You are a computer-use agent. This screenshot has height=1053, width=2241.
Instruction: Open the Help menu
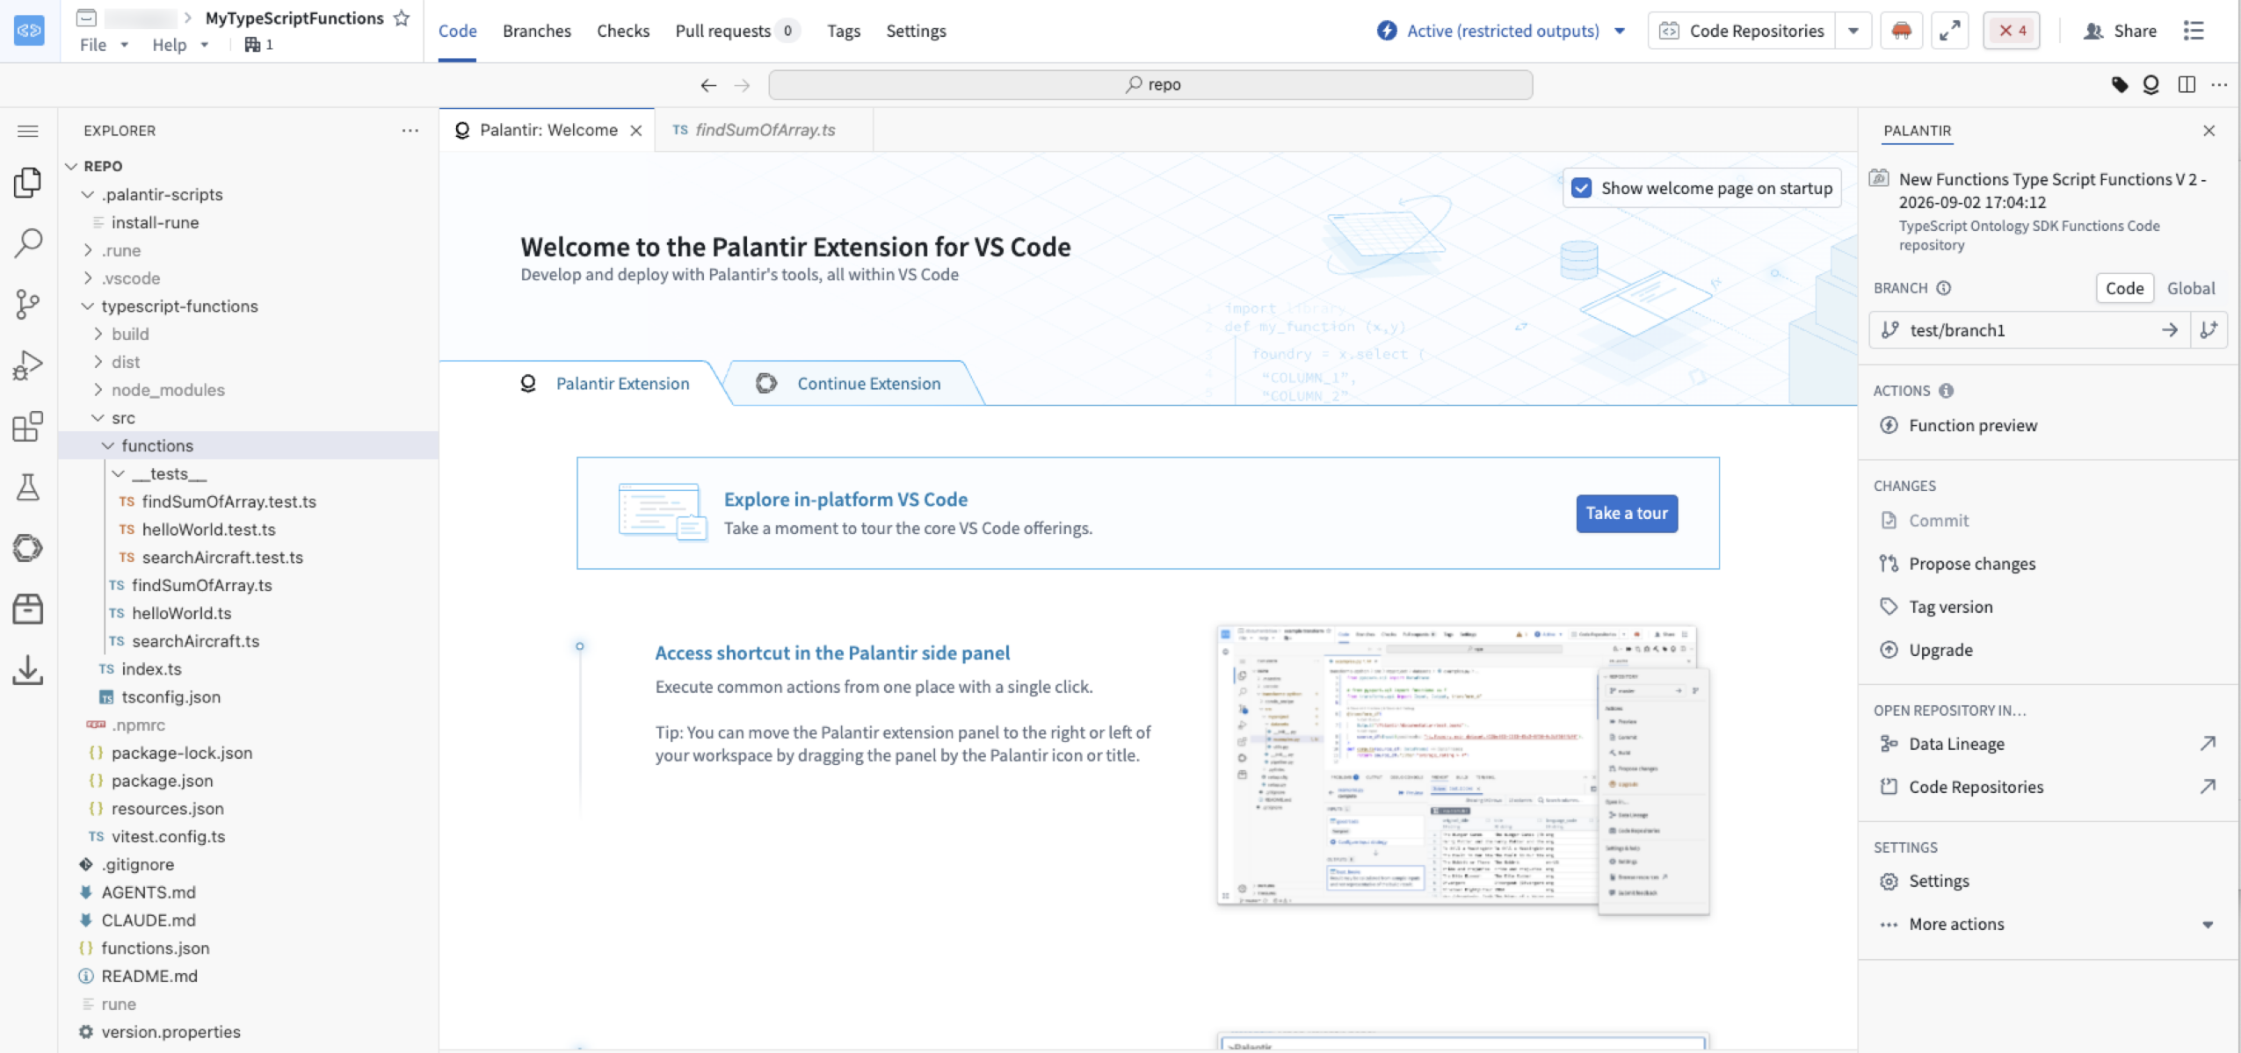(x=179, y=44)
